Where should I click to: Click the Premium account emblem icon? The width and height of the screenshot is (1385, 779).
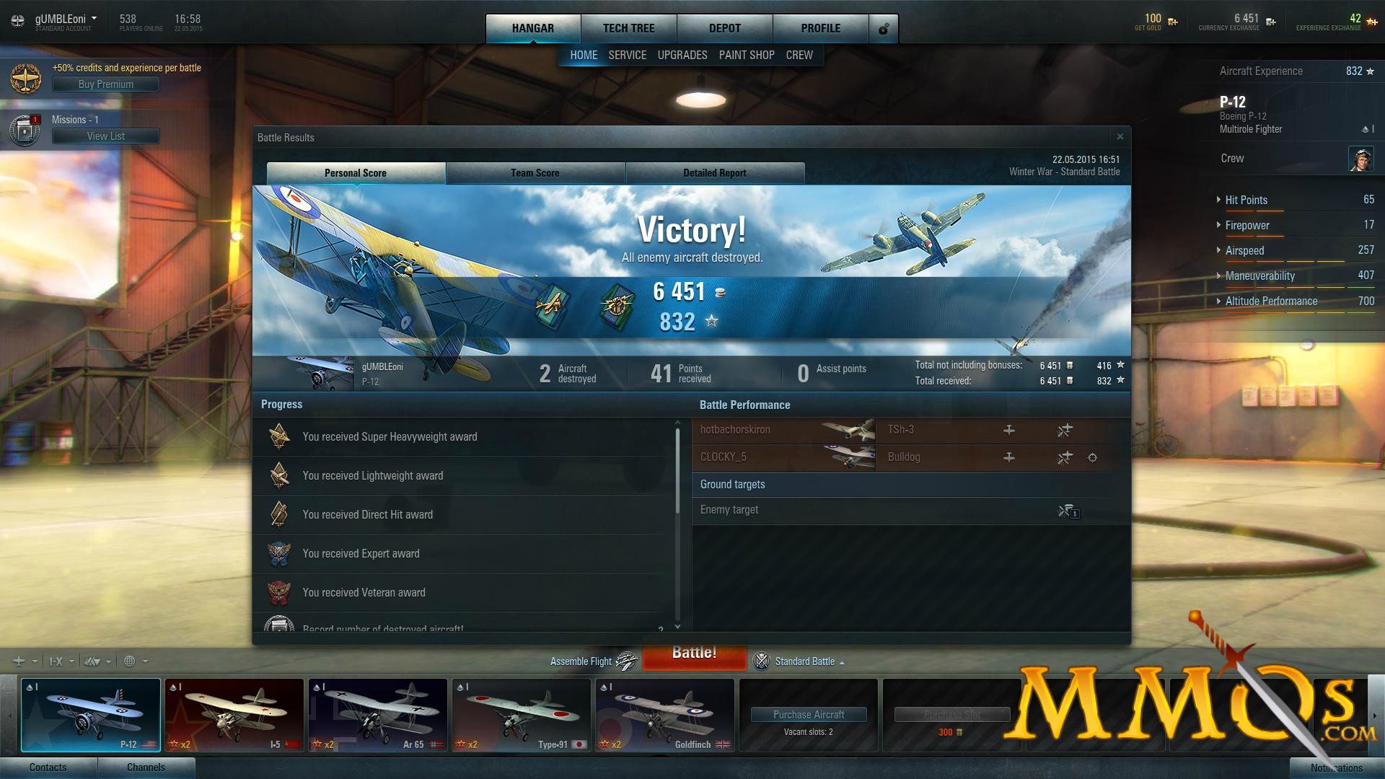26,78
